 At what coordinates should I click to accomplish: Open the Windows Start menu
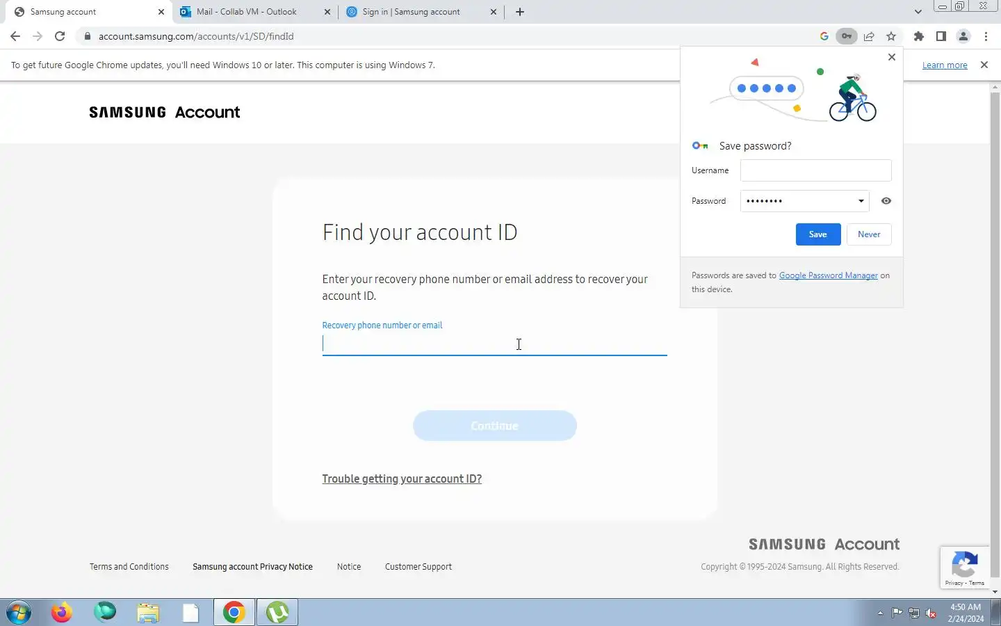coord(19,613)
